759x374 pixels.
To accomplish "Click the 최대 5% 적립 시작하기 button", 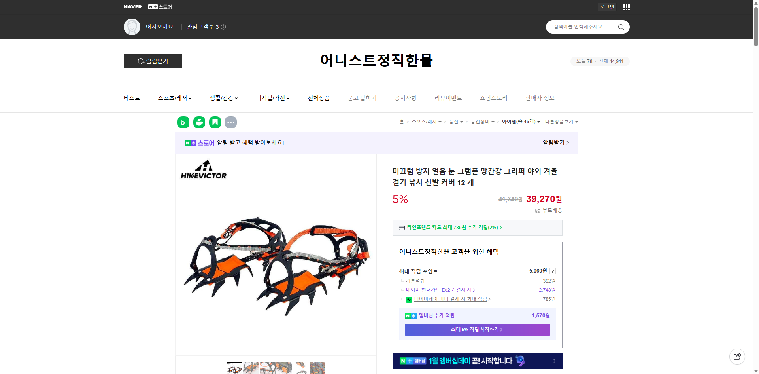I will 477,329.
